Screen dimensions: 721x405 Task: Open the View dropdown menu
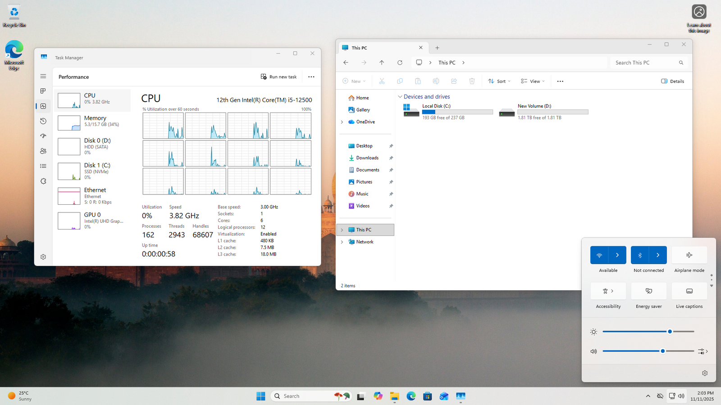point(533,81)
